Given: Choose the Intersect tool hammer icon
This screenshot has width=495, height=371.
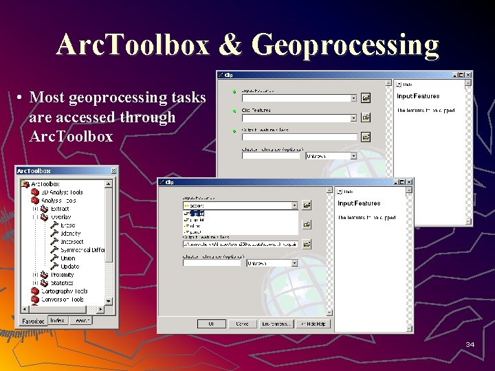Looking at the screenshot, I should (x=54, y=241).
